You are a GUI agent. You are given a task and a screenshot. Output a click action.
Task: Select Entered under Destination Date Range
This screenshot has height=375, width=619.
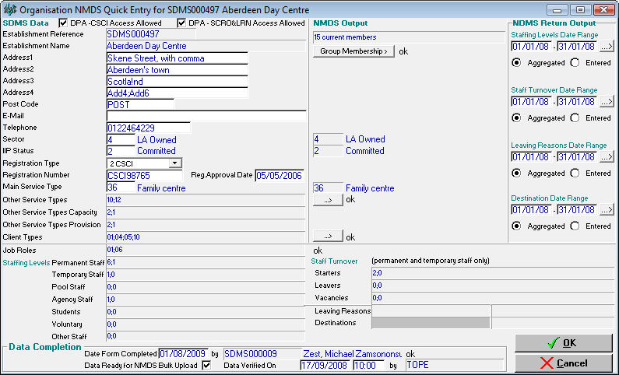point(575,226)
